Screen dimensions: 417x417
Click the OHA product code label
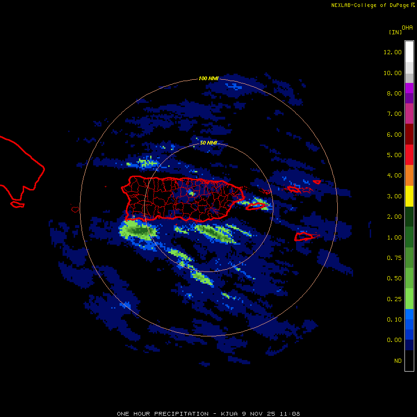tap(407, 27)
